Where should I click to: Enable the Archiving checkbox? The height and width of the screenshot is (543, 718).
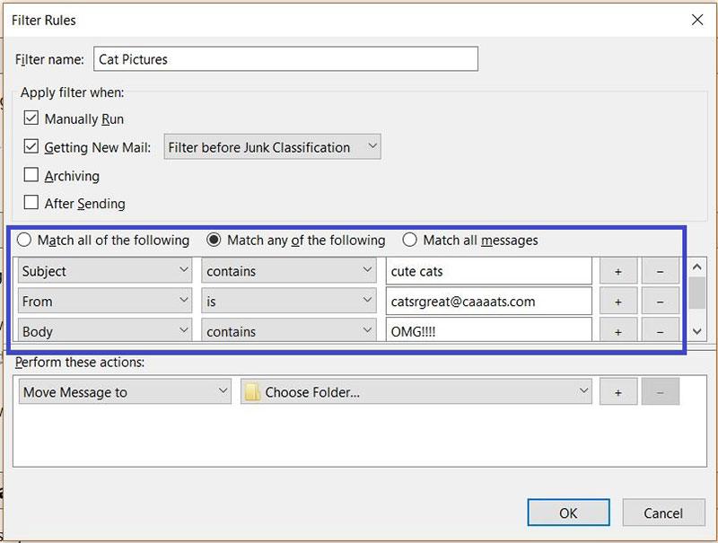coord(31,176)
